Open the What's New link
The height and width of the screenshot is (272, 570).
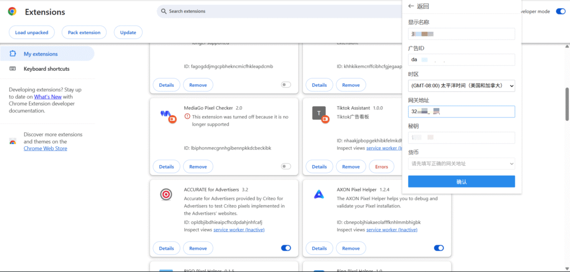point(48,97)
